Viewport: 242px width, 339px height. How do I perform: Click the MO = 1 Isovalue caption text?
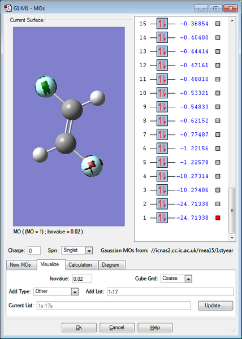(x=48, y=232)
